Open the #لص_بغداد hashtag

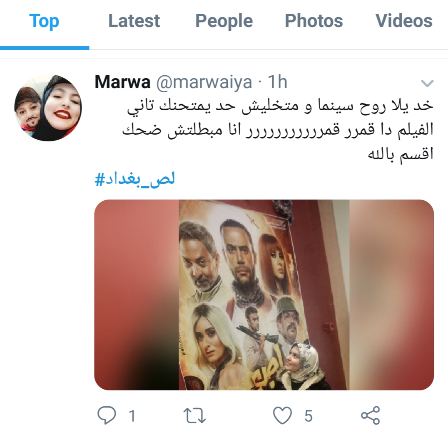click(x=134, y=180)
